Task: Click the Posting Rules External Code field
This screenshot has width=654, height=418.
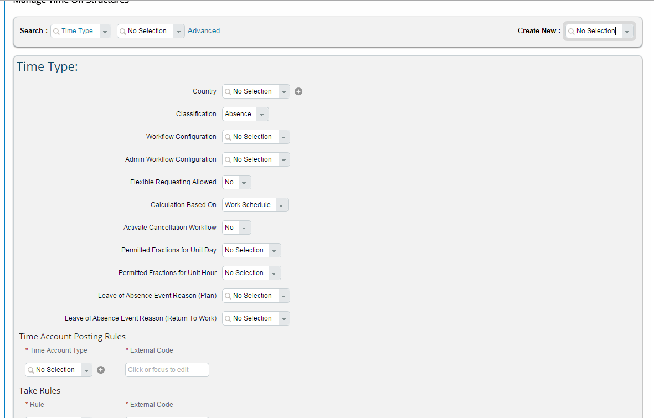Action: pyautogui.click(x=167, y=370)
